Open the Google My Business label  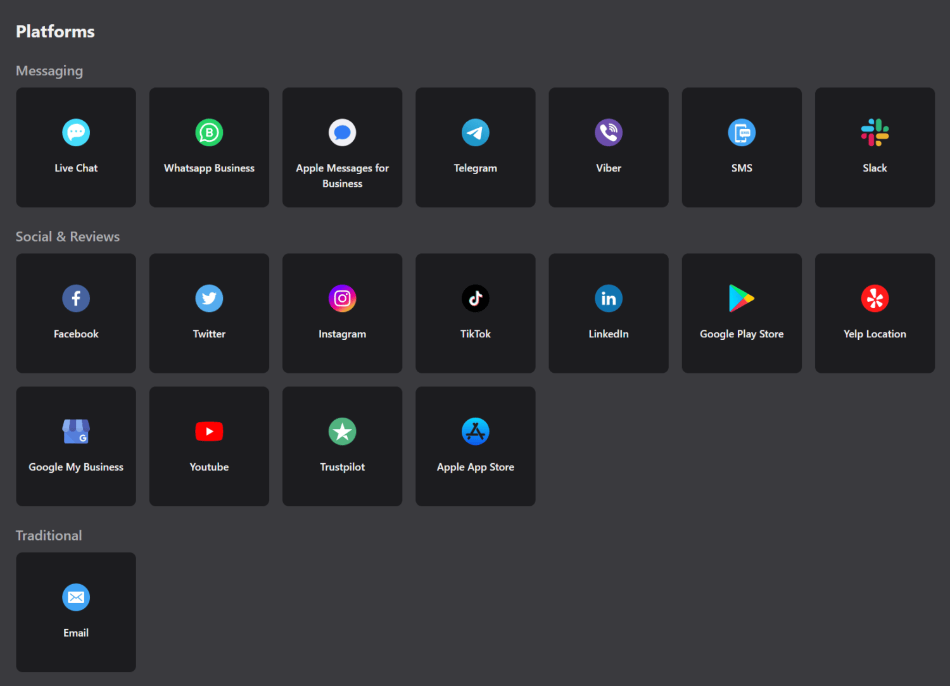coord(76,467)
